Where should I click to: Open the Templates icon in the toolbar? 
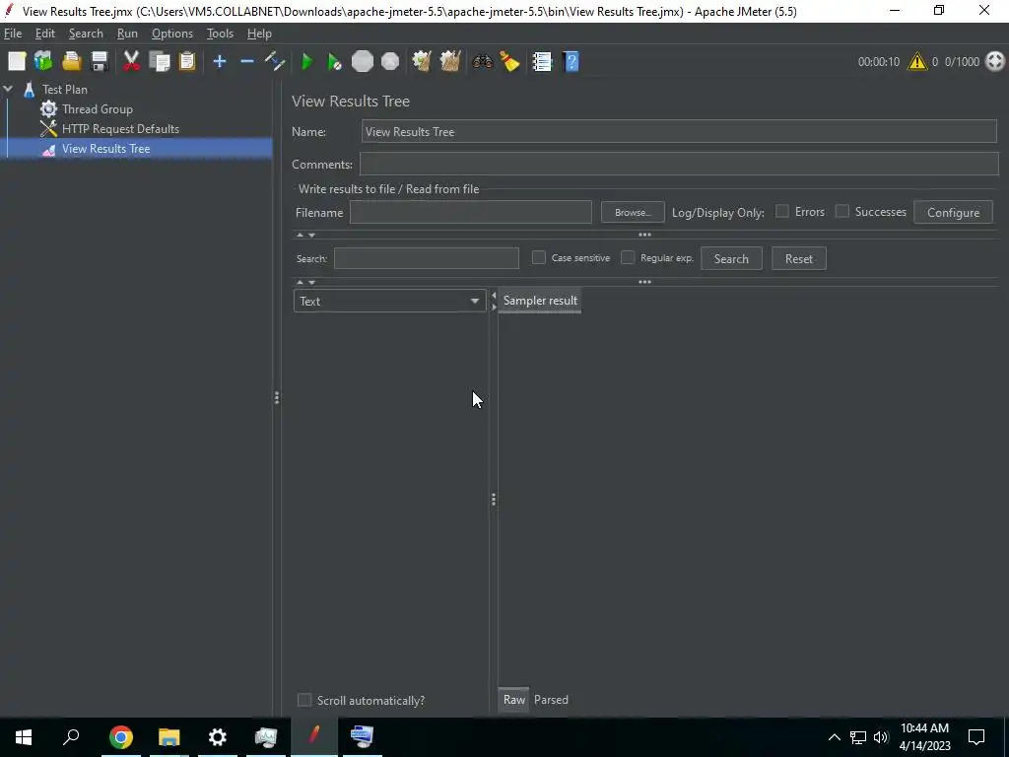pyautogui.click(x=43, y=62)
